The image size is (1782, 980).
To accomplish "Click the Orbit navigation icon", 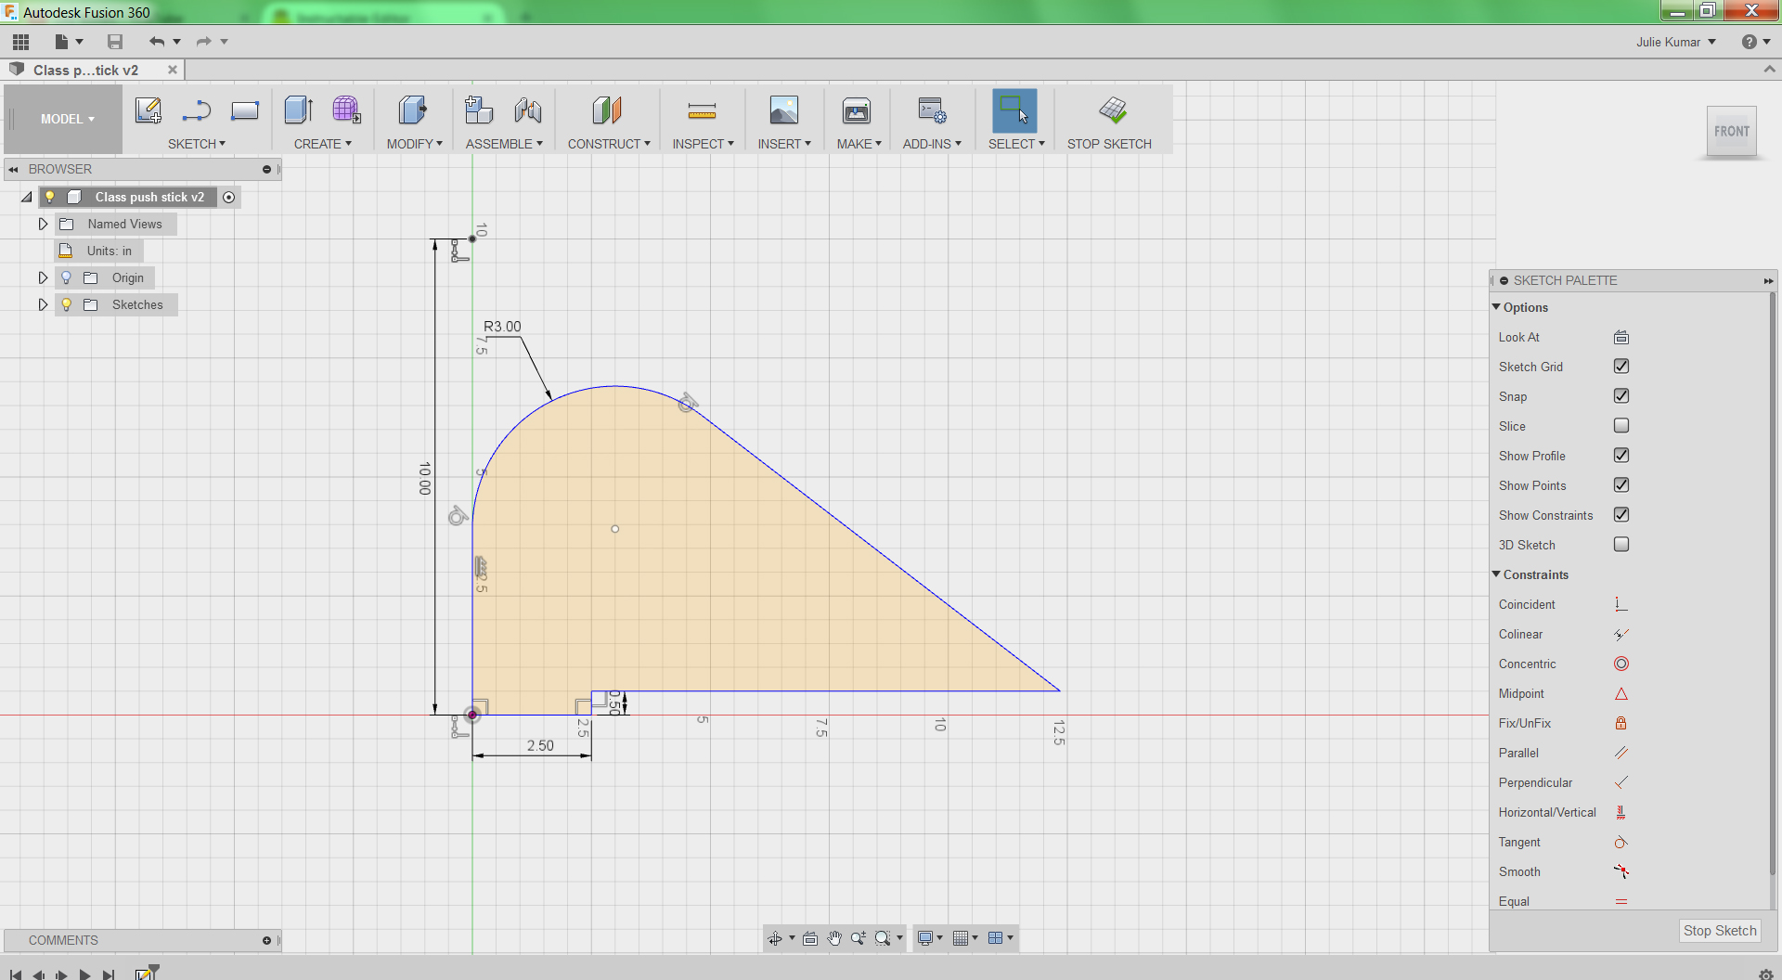I will tap(775, 938).
